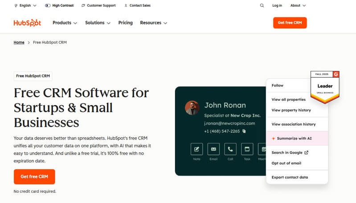The image size is (356, 203).
Task: Click the Note icon on contact card
Action: tap(196, 149)
